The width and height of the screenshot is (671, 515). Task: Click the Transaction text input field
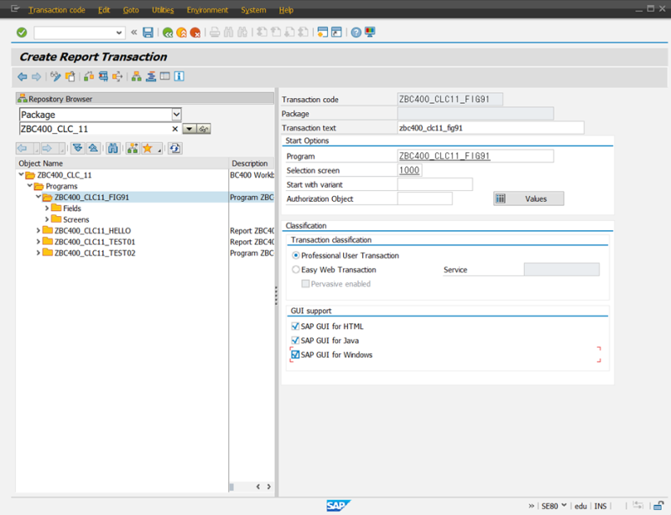490,128
